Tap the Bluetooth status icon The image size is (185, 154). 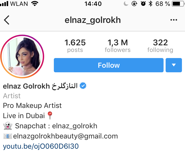(x=151, y=4)
